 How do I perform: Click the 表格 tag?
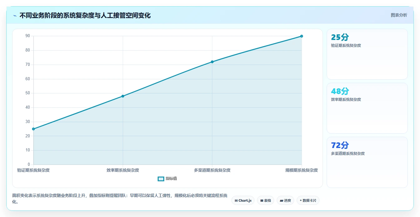tap(265, 200)
